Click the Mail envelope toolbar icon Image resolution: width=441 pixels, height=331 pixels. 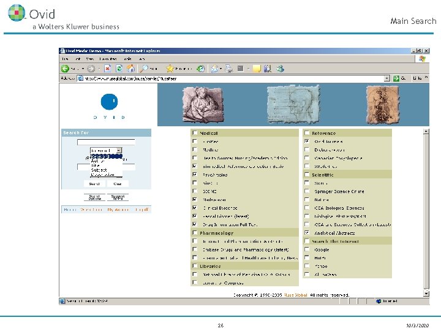[214, 69]
